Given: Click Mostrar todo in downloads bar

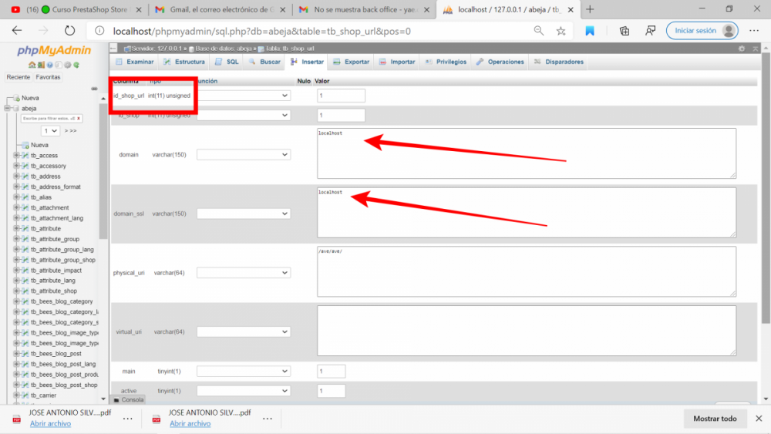Looking at the screenshot, I should pos(715,419).
